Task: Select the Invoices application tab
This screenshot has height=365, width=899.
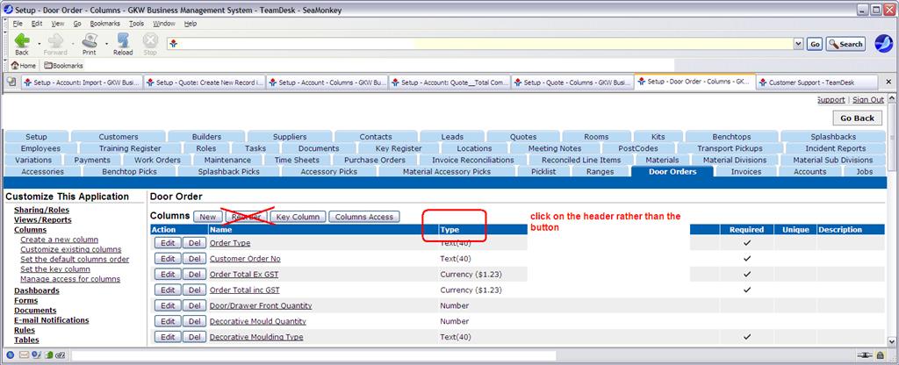Action: 746,172
